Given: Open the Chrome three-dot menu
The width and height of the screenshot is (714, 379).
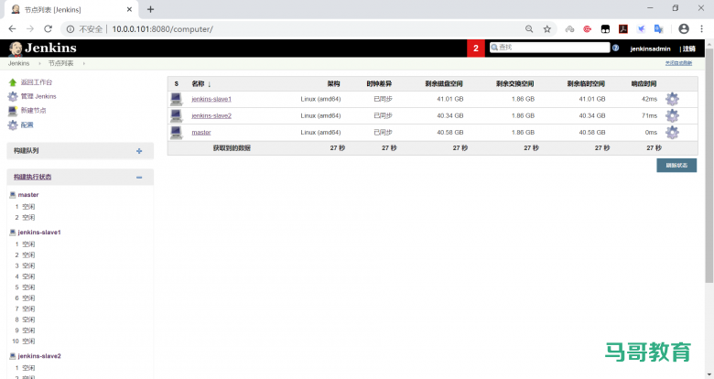Looking at the screenshot, I should coord(701,28).
